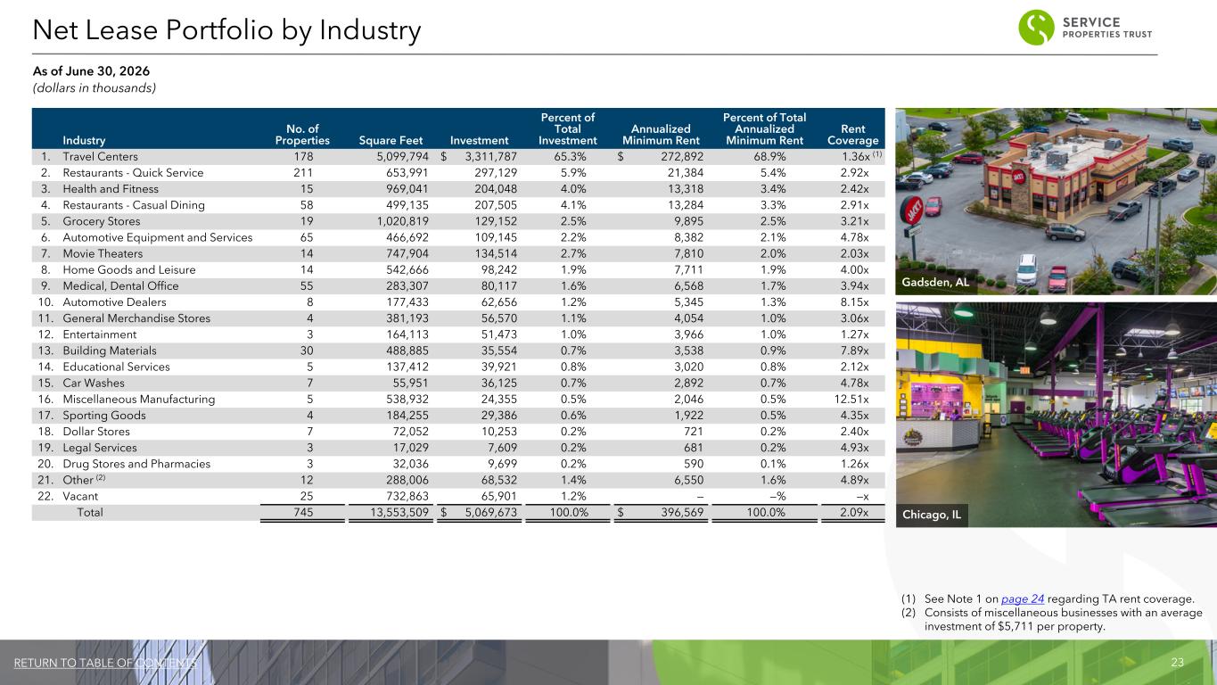
Task: Click Return to Table of Contents link
Action: point(104,663)
